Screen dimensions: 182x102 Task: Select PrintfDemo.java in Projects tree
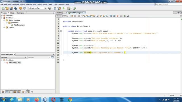point(19,25)
